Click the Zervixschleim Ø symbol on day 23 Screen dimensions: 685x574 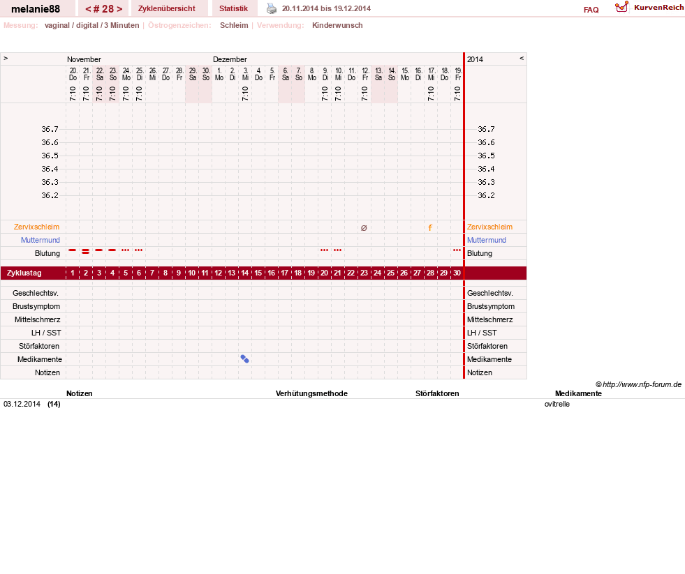point(364,228)
